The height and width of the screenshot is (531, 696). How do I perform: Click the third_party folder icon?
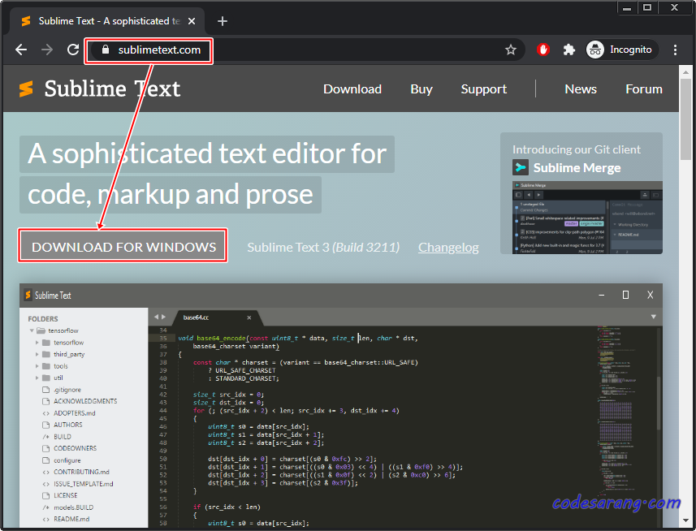point(46,354)
